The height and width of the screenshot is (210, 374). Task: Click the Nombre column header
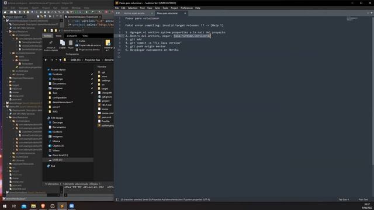(x=102, y=66)
